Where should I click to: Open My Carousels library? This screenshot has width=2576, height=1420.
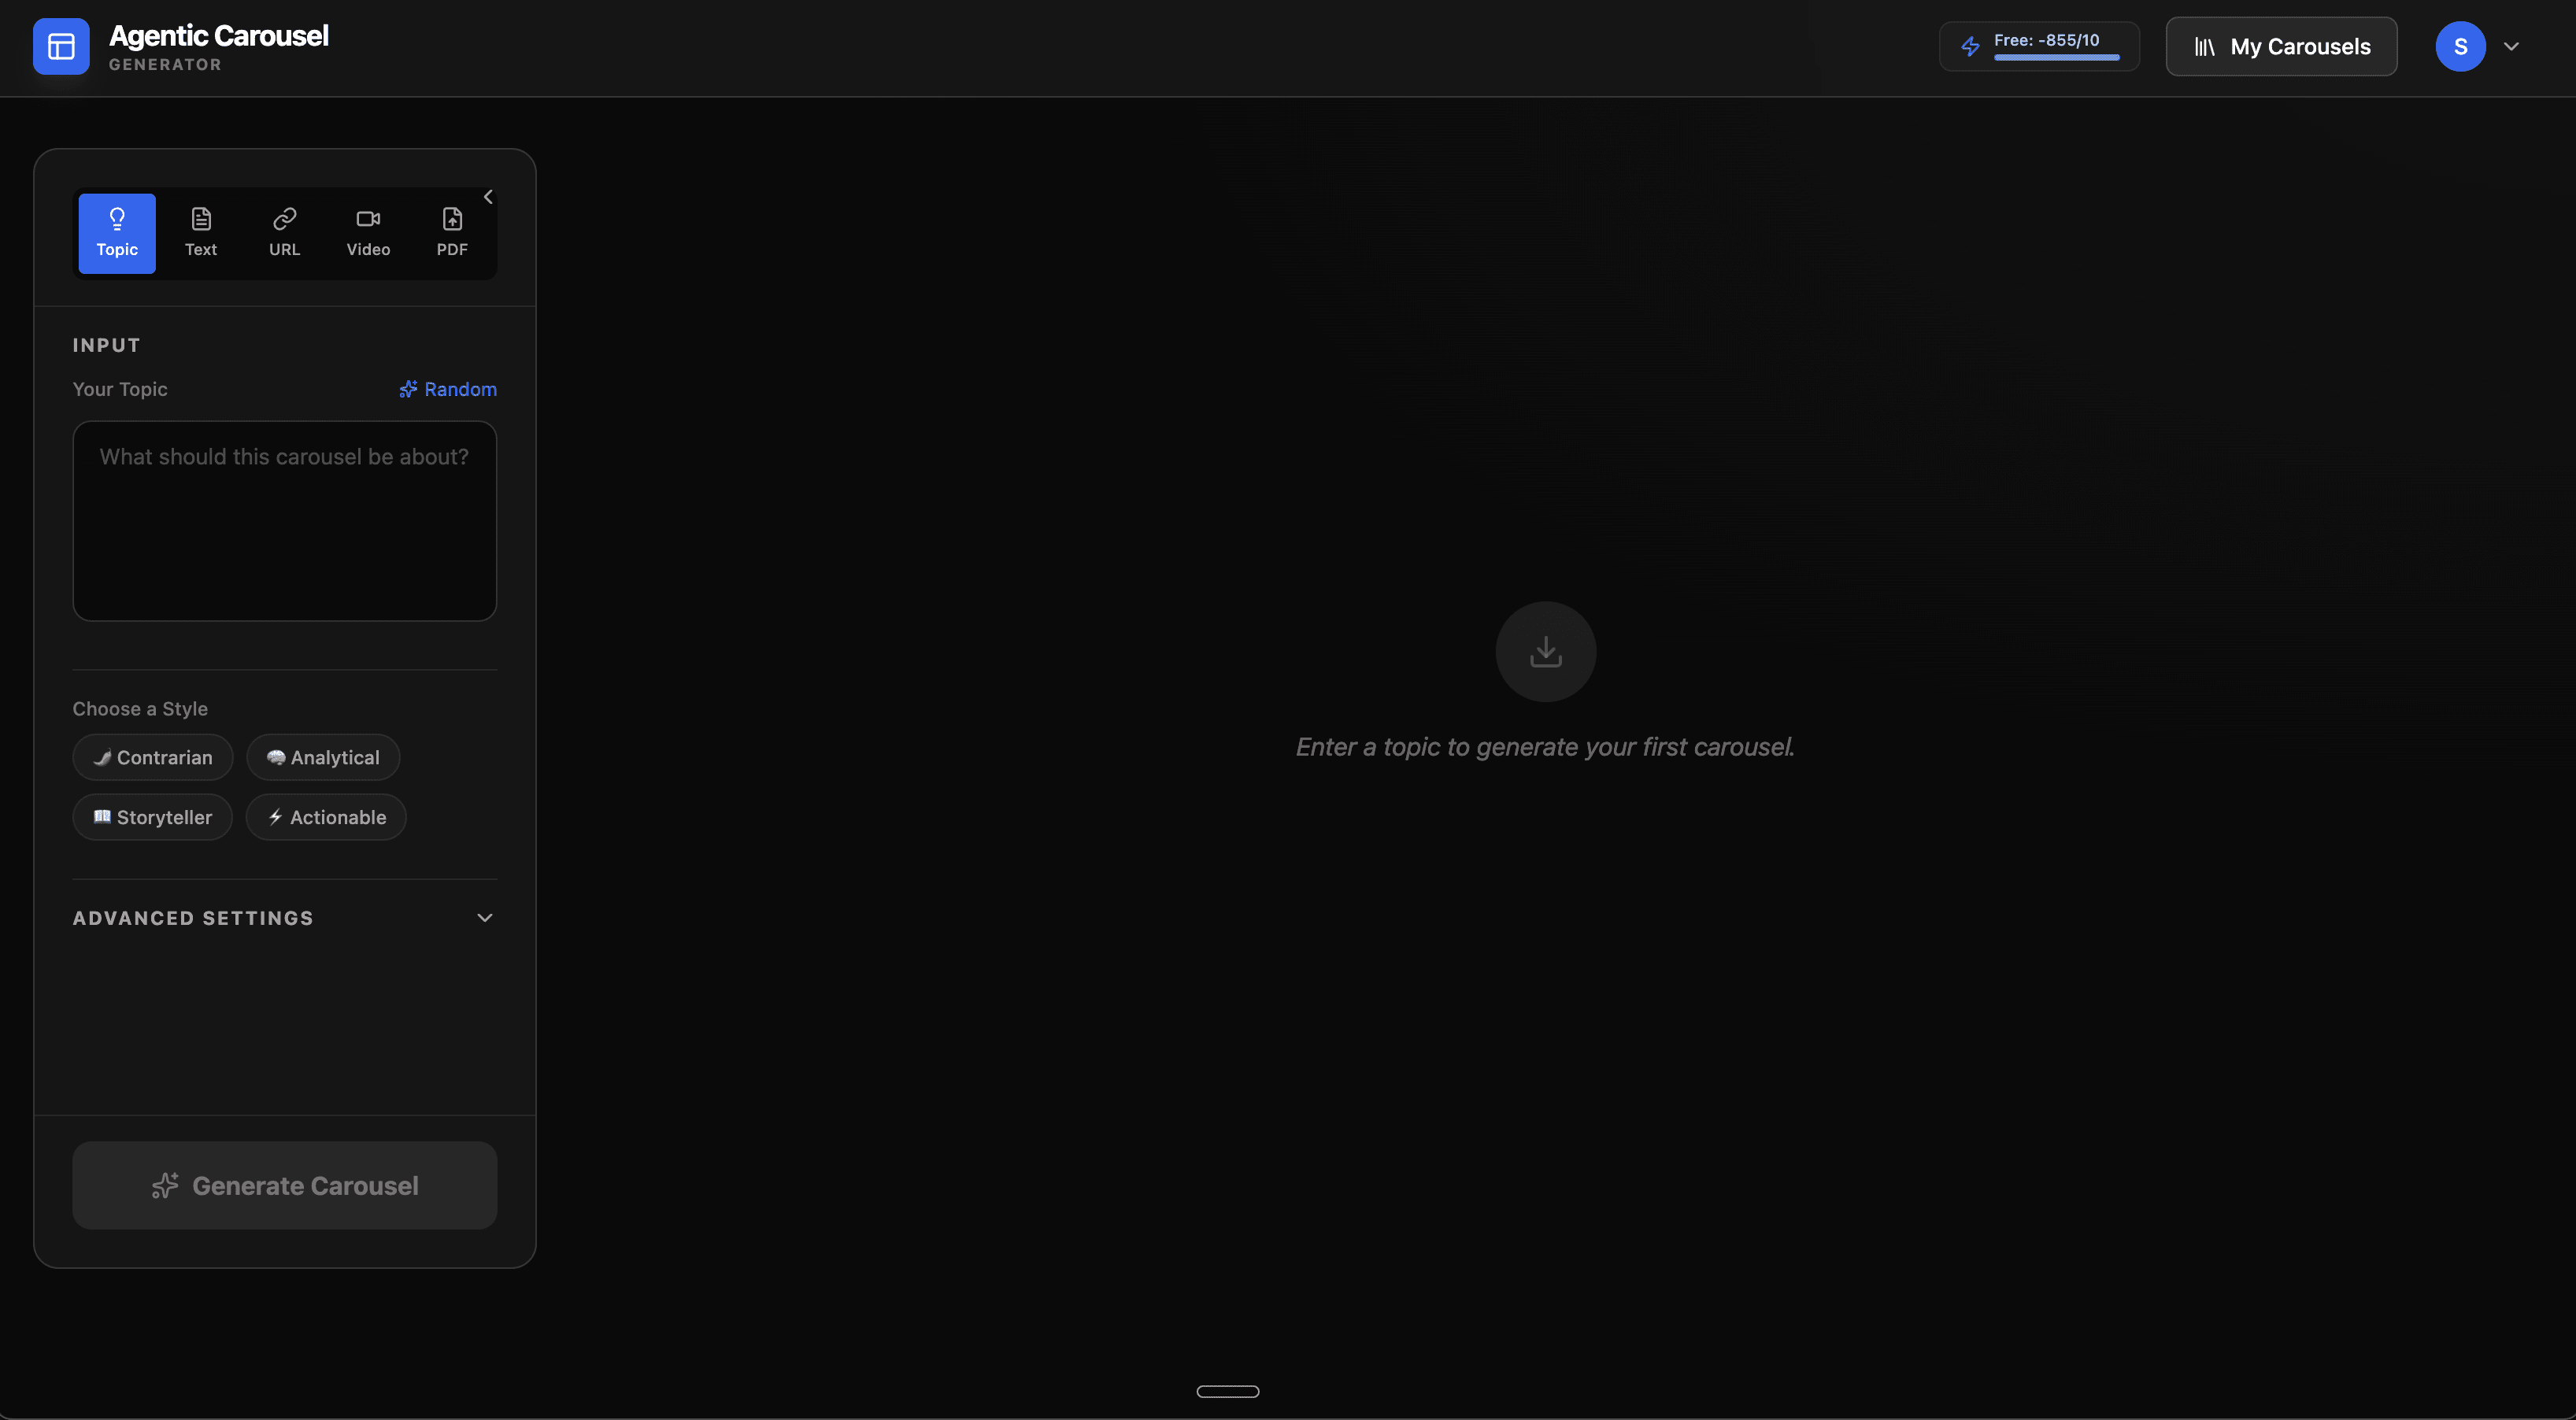click(x=2281, y=46)
